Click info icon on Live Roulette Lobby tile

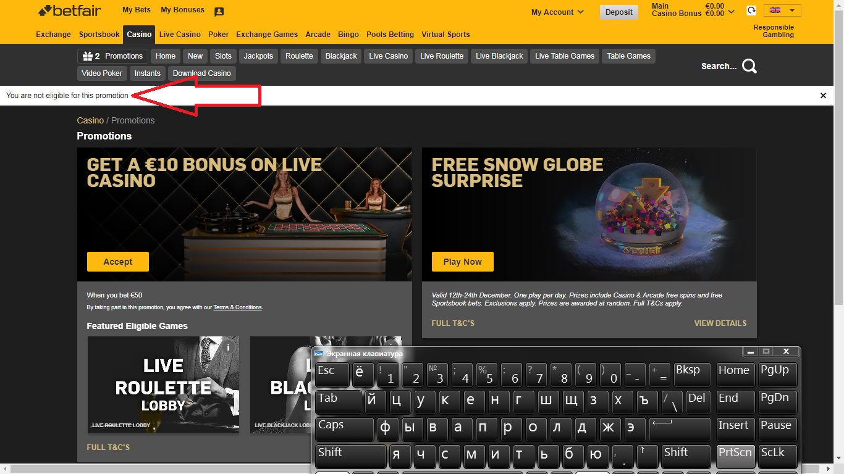228,347
